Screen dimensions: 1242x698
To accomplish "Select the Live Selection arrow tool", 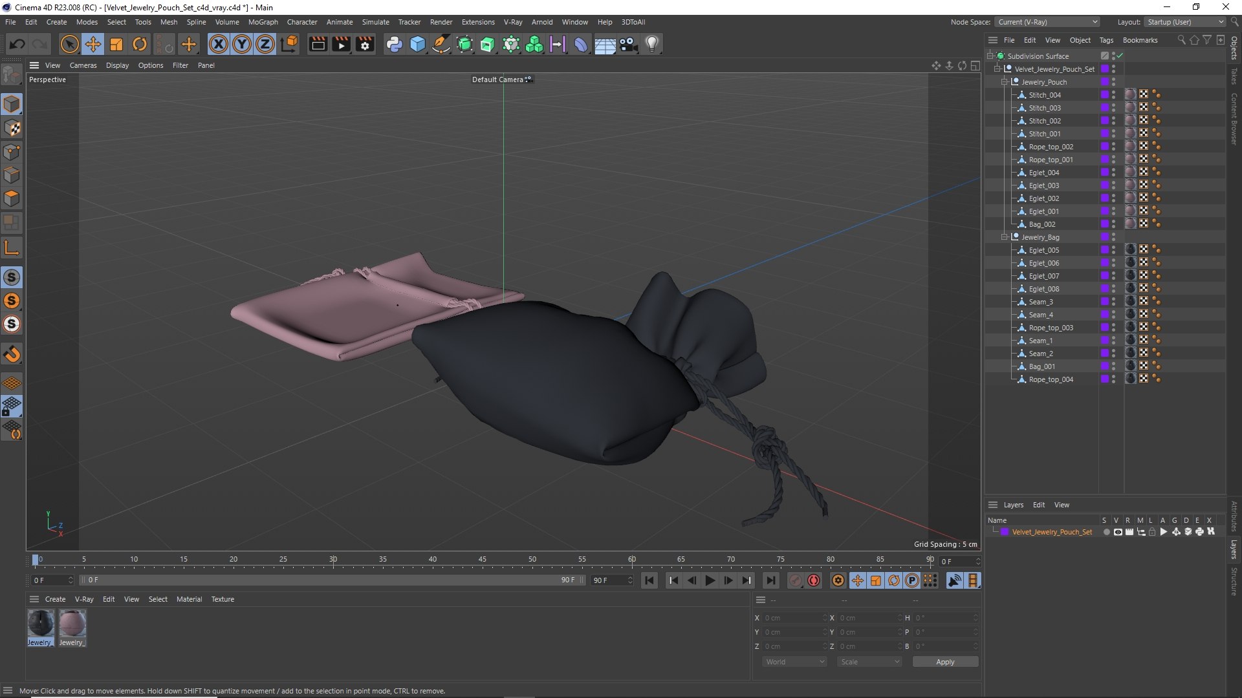I will 69,44.
